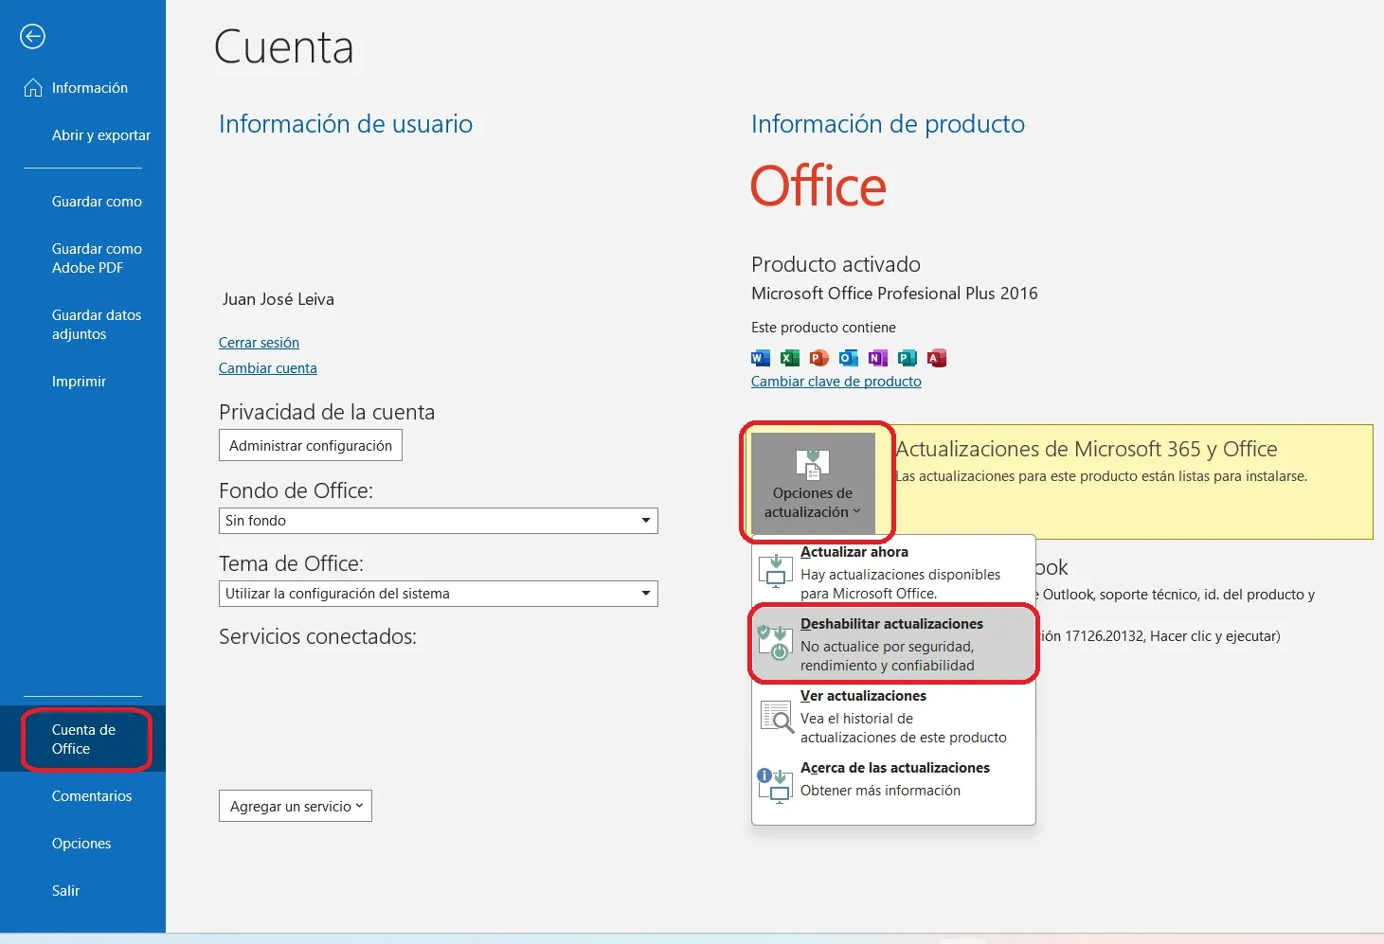Click the Deshabilitar actualizaciones icon
1384x944 pixels.
click(776, 644)
